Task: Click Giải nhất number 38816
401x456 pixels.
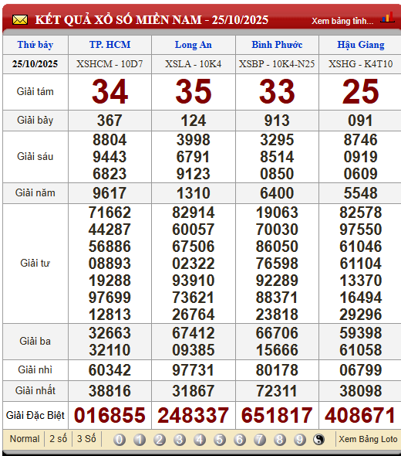Action: (x=110, y=391)
